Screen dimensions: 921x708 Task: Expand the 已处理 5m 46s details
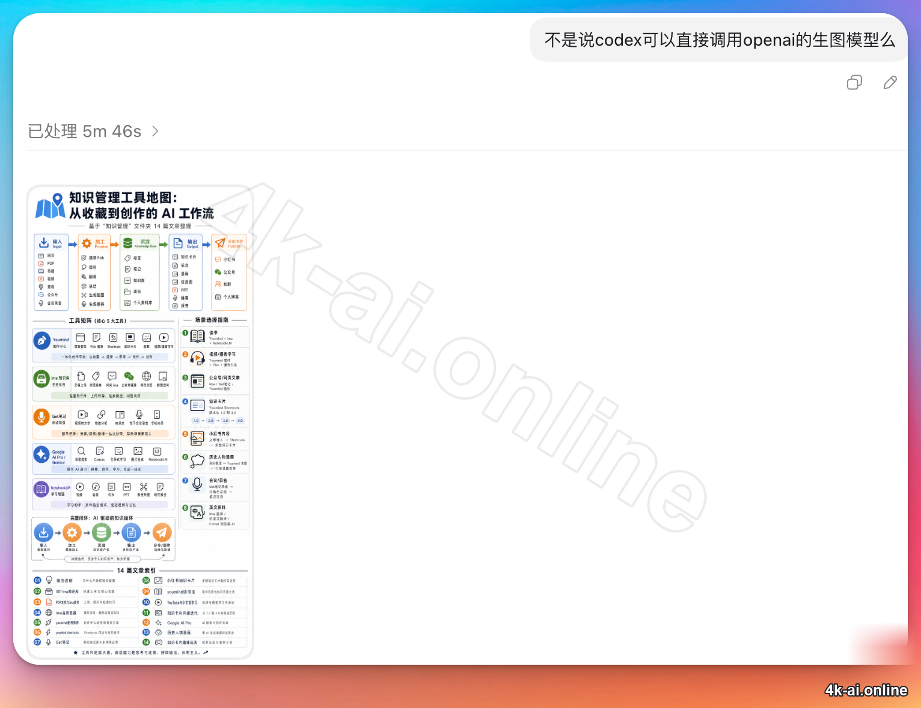pyautogui.click(x=94, y=131)
